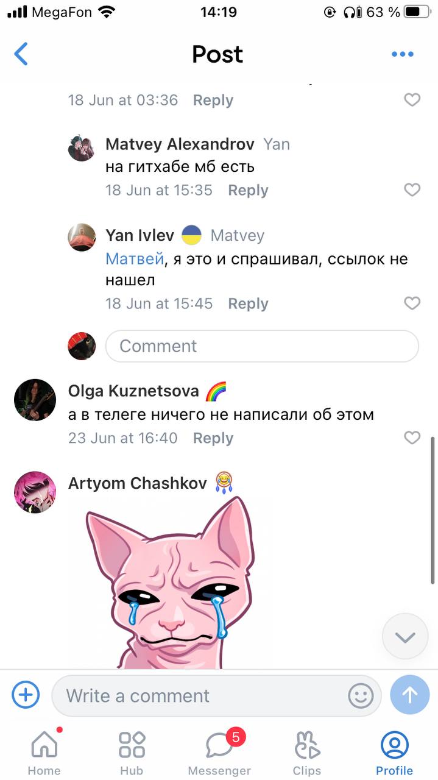Focus the inline Comment reply field
This screenshot has height=780, width=438.
click(x=263, y=346)
